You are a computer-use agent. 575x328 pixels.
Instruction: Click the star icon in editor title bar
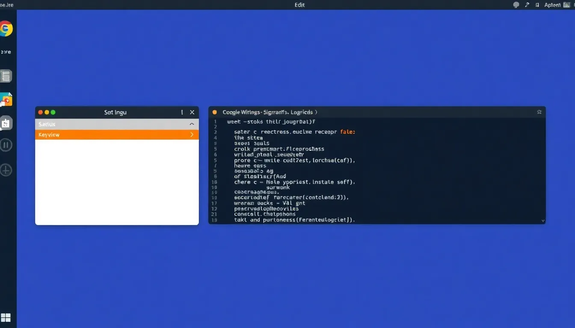click(x=539, y=112)
